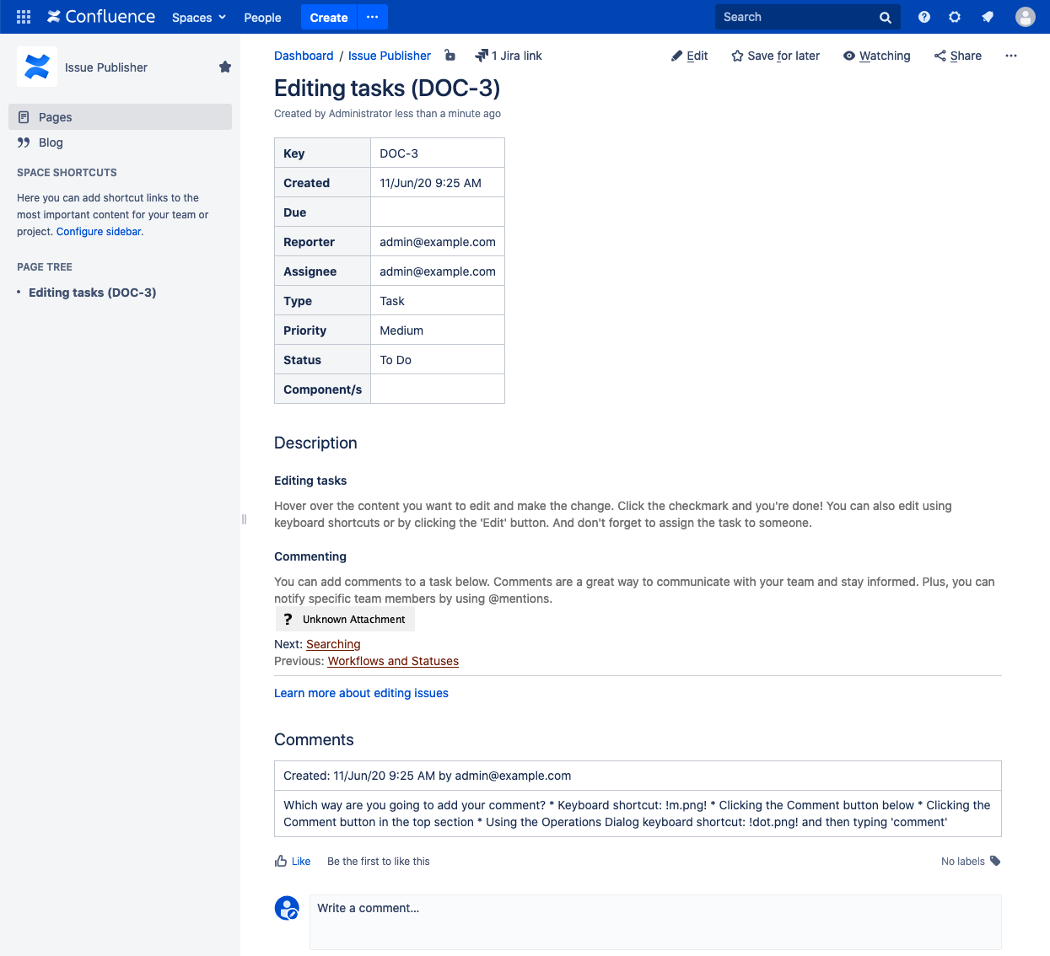Open the more options next to Create
1050x956 pixels.
(372, 17)
